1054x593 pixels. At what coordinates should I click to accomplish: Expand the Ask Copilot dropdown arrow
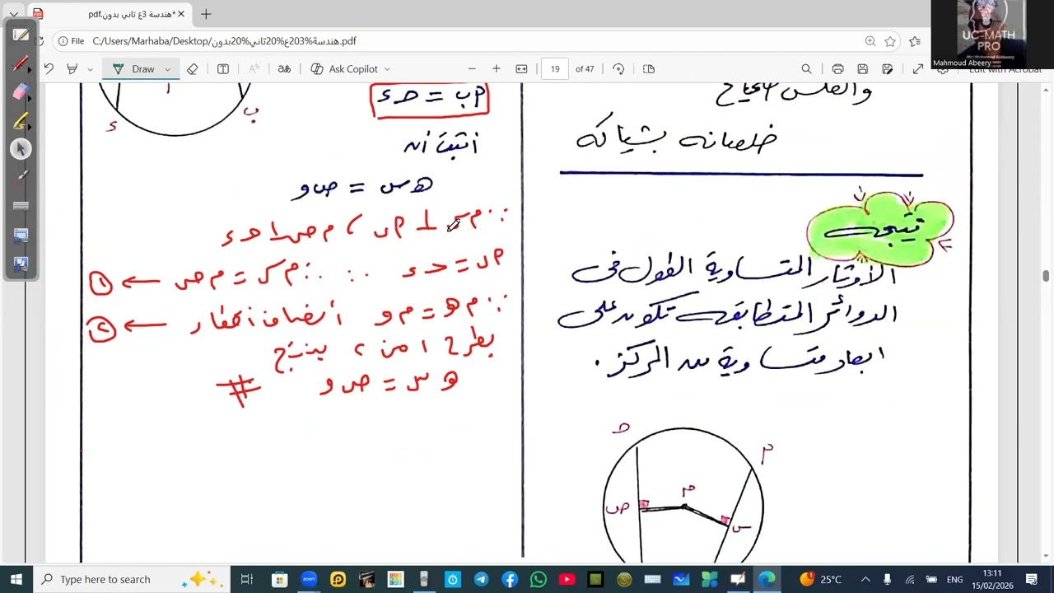[x=387, y=69]
